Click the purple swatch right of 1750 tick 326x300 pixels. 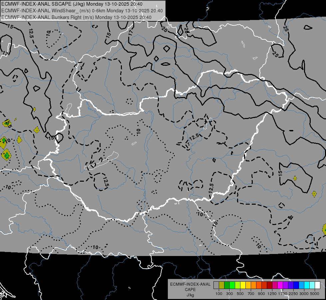(285, 285)
